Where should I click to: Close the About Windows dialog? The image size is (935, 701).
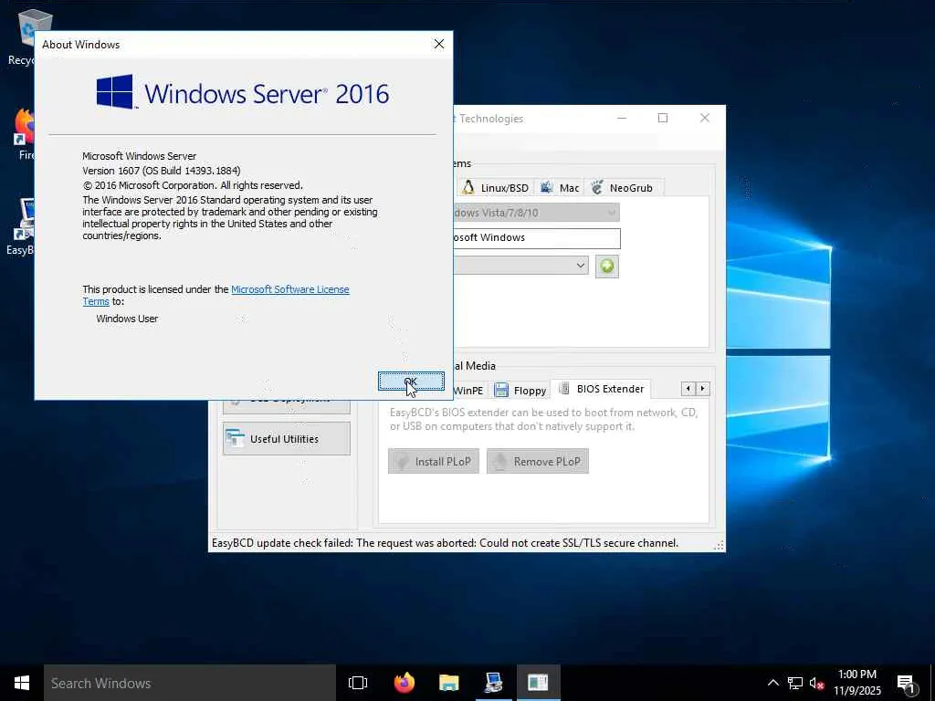439,44
